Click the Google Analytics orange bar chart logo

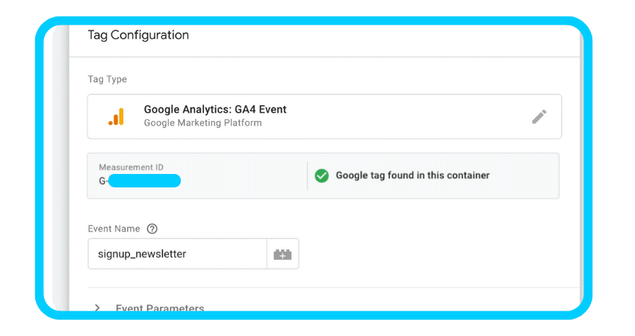116,116
